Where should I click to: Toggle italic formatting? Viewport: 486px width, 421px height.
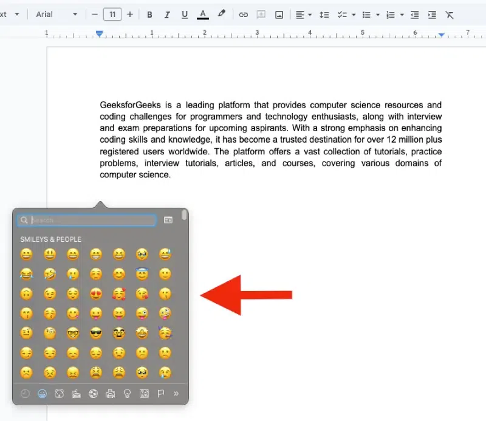[167, 15]
